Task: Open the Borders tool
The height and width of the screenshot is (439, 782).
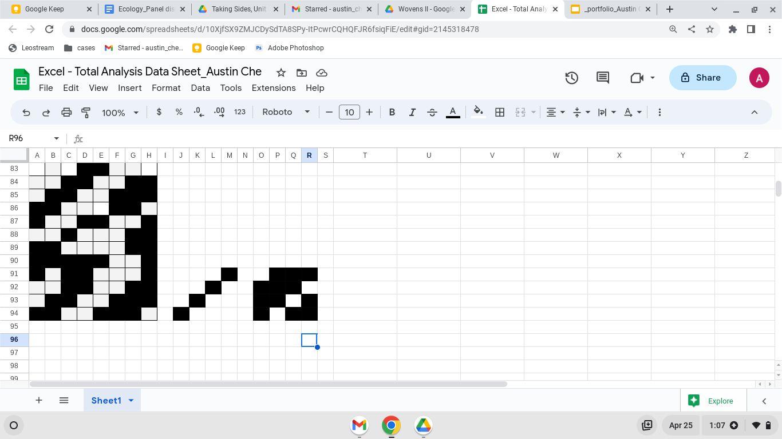Action: [500, 113]
